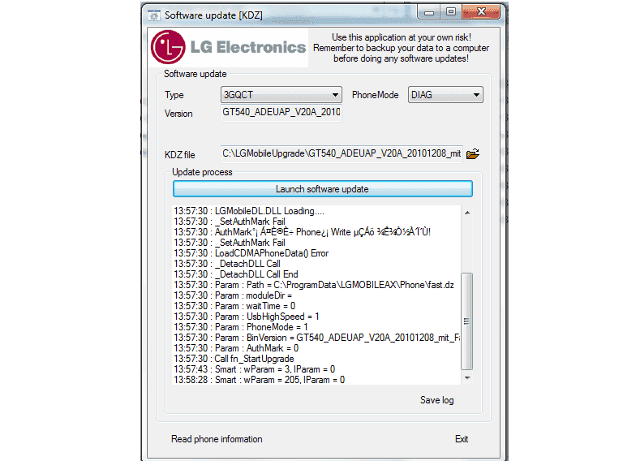Click the log scrollbar up arrow
This screenshot has width=623, height=461.
coord(467,213)
